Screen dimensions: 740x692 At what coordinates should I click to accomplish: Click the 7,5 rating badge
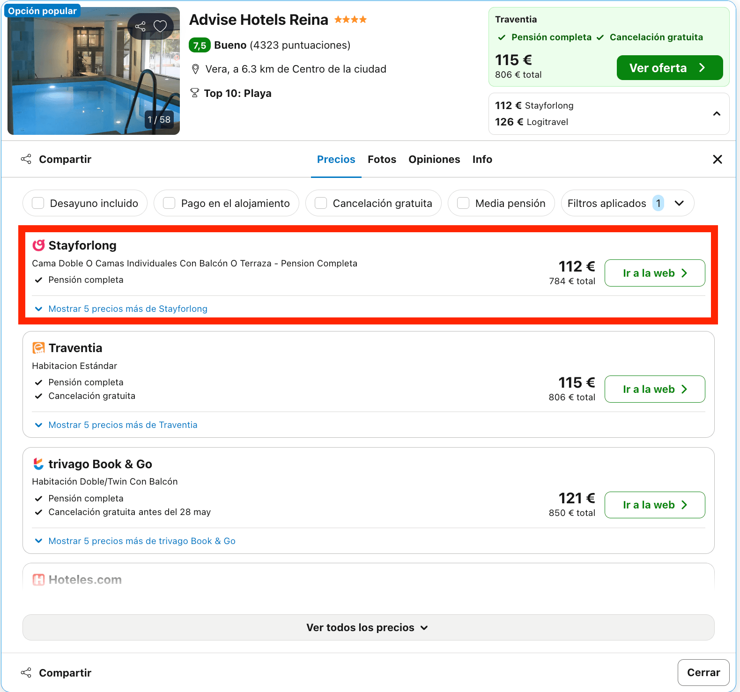(200, 45)
